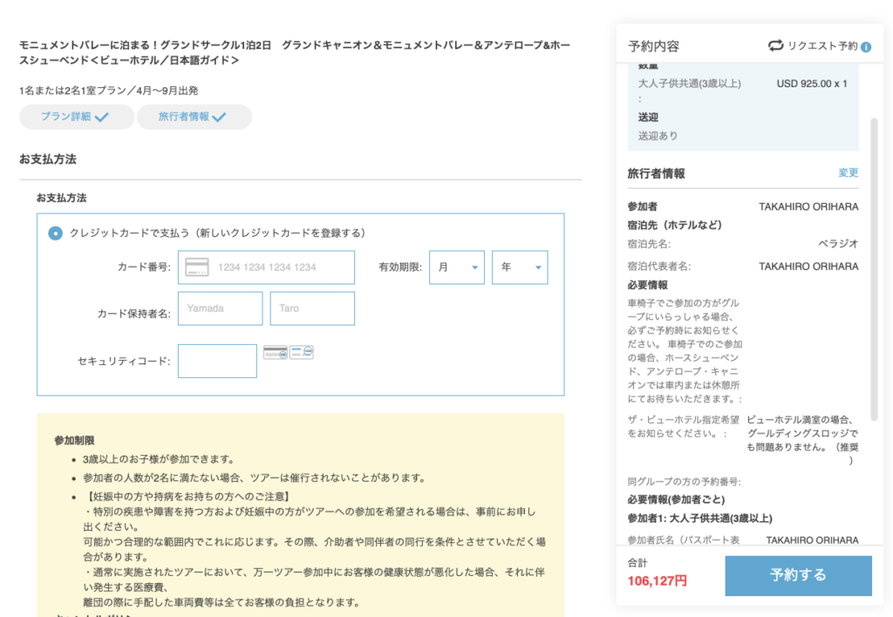The height and width of the screenshot is (617, 893).
Task: Open the 月 expiry month dropdown
Action: click(456, 268)
